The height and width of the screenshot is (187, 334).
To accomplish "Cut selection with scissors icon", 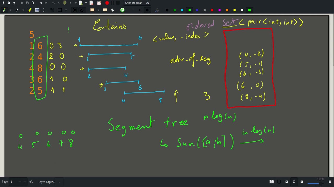I will 22,3.
